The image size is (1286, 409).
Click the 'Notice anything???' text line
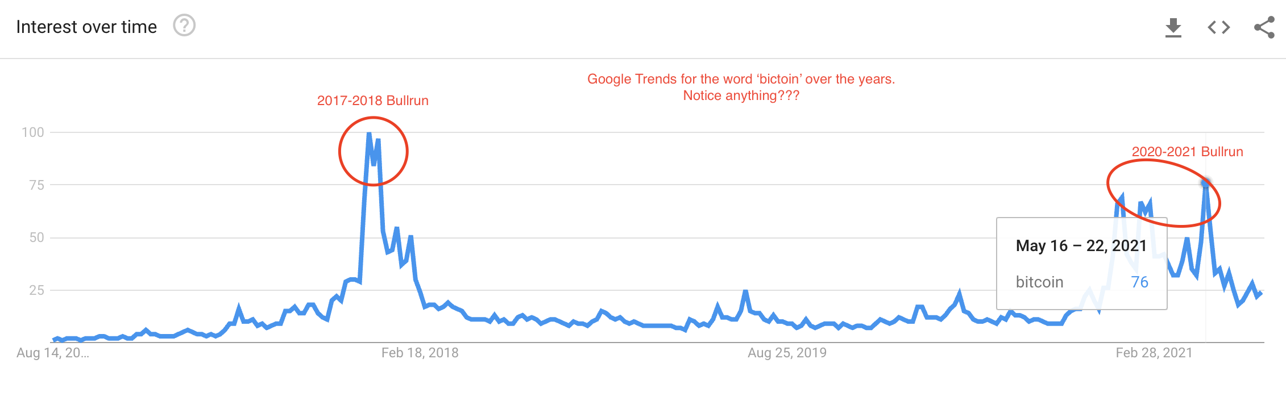click(741, 95)
